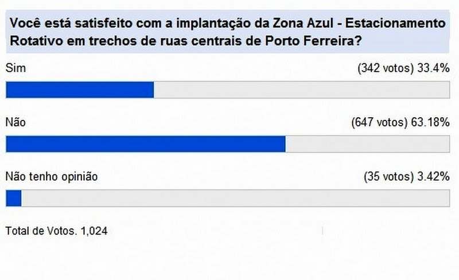Click the gray empty portion of Não bar
The image size is (459, 280).
tap(367, 144)
